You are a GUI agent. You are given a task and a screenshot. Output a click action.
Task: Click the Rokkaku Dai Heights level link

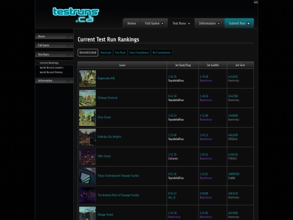tap(110, 137)
